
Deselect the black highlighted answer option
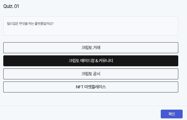(91, 61)
